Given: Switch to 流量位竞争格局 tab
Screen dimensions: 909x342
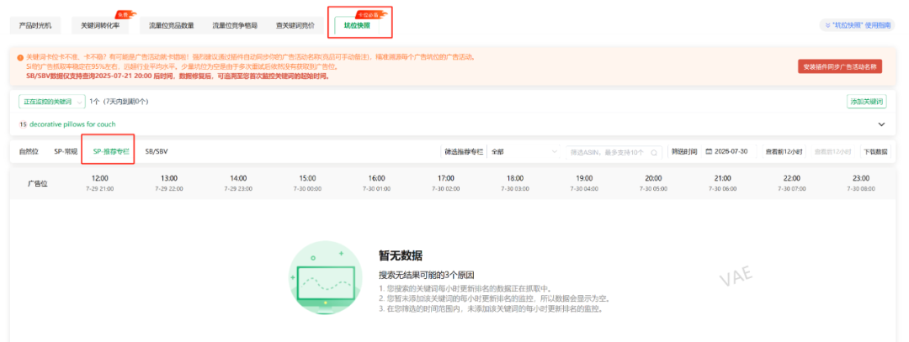Looking at the screenshot, I should (234, 25).
